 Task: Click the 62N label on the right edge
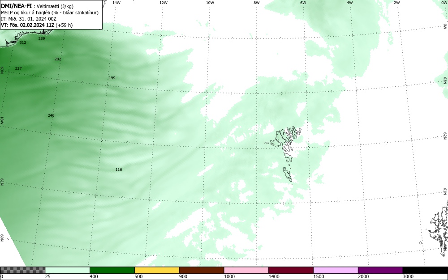445,136
